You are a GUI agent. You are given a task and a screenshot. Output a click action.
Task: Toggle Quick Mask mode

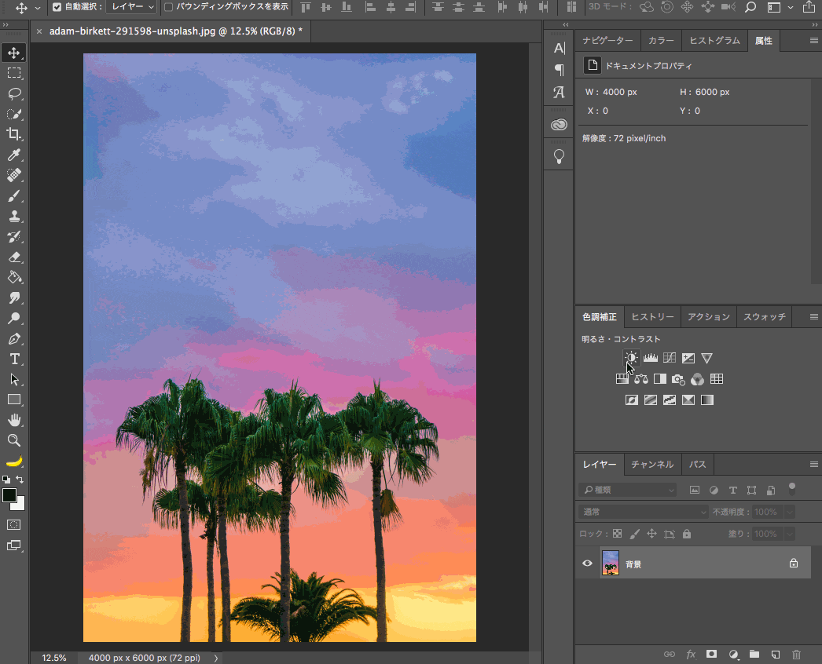click(14, 525)
